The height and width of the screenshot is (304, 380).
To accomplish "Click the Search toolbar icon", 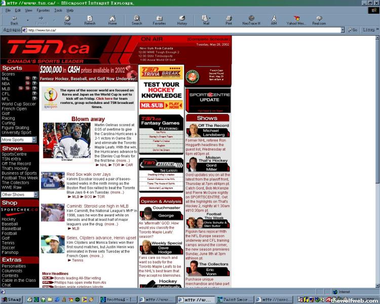I will coord(137,20).
